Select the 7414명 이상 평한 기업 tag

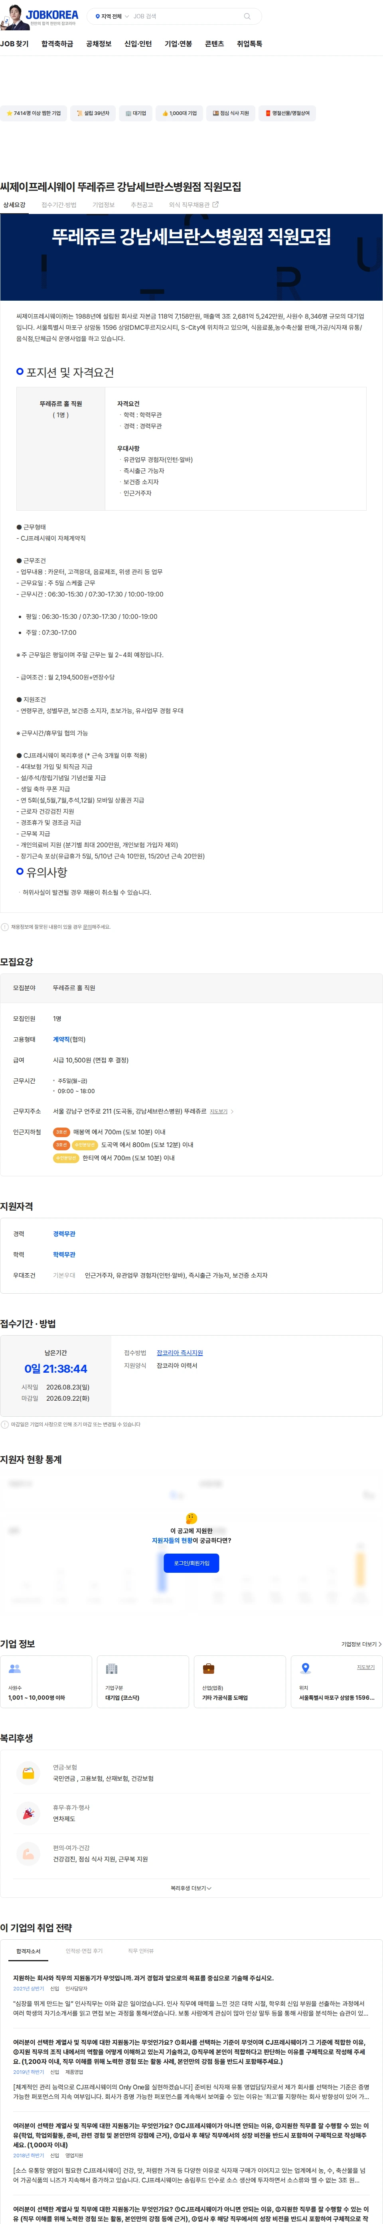34,113
